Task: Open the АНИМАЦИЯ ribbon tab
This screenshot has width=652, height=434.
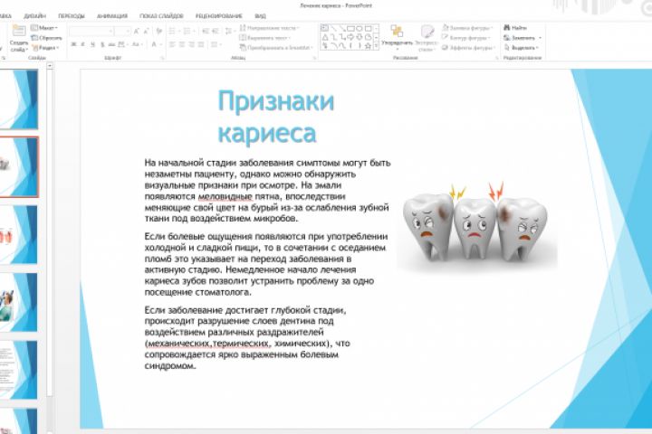Action: (112, 15)
